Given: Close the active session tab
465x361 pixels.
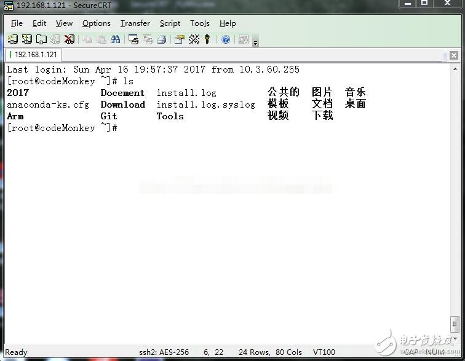Looking at the screenshot, I should pyautogui.click(x=453, y=55).
